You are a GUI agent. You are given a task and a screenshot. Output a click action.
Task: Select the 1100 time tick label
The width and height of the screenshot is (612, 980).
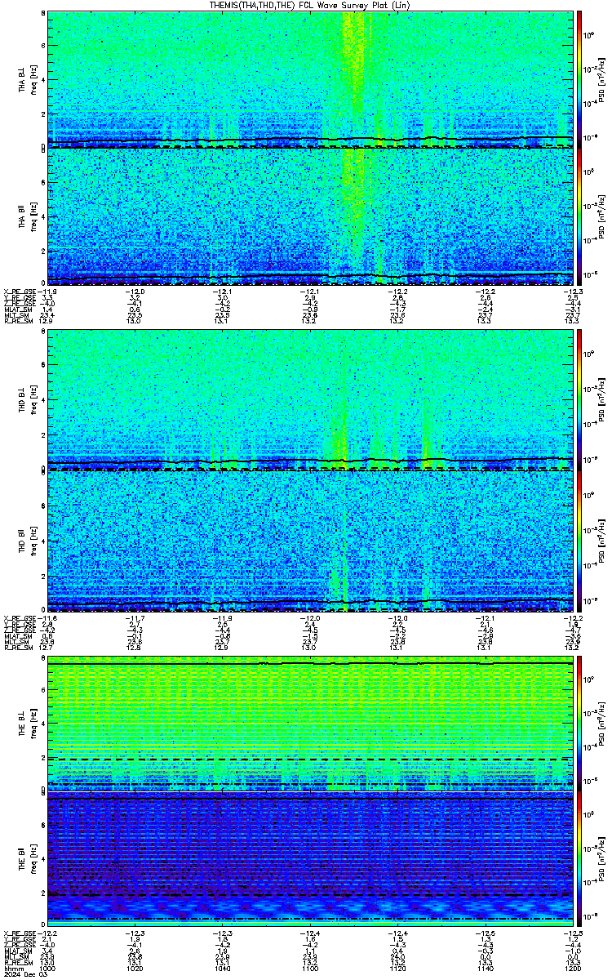(x=310, y=969)
